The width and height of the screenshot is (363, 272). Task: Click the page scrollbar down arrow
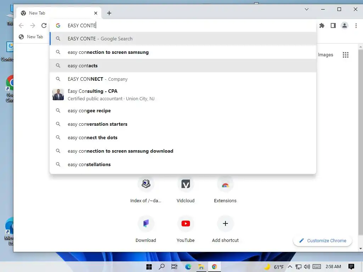[x=361, y=249]
